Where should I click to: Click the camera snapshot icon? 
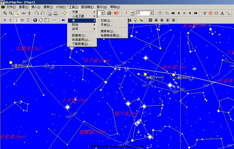pyautogui.click(x=130, y=20)
